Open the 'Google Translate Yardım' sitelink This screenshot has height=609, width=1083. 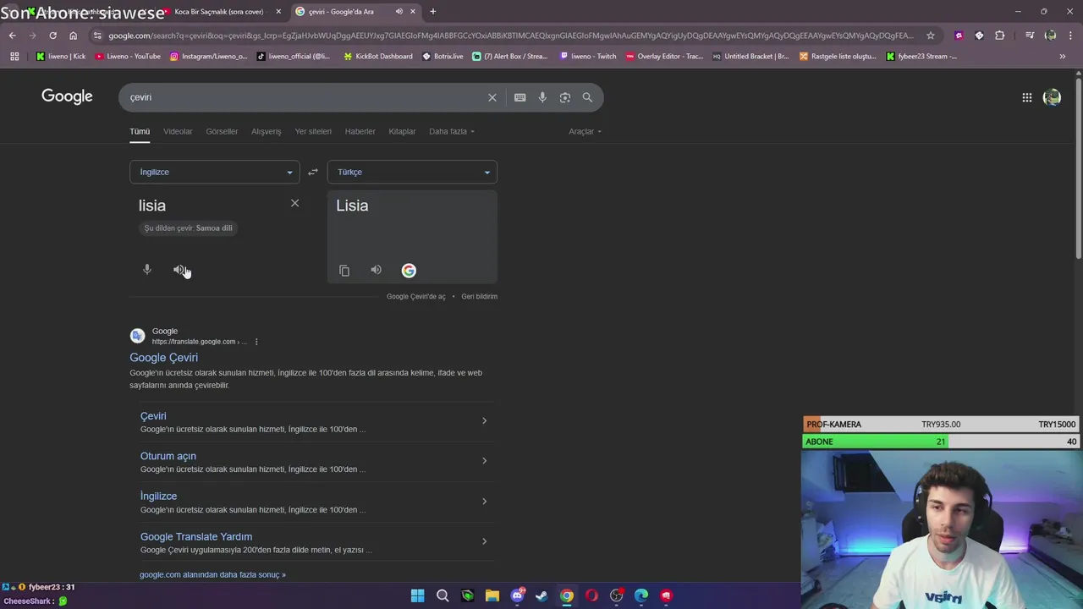pyautogui.click(x=196, y=536)
